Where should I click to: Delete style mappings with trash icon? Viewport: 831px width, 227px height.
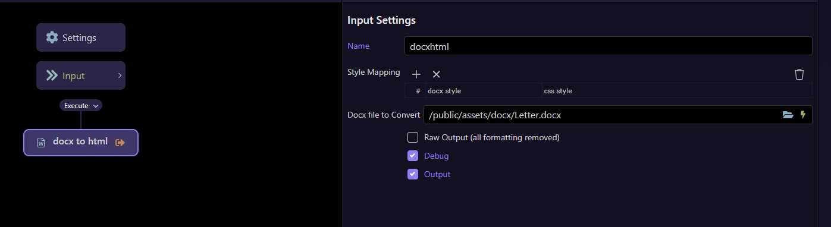pyautogui.click(x=799, y=74)
